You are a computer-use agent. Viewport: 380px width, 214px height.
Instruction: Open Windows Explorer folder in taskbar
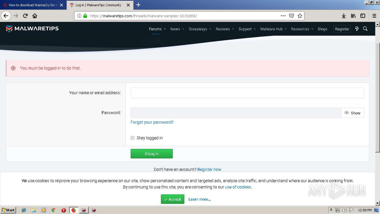point(34,210)
